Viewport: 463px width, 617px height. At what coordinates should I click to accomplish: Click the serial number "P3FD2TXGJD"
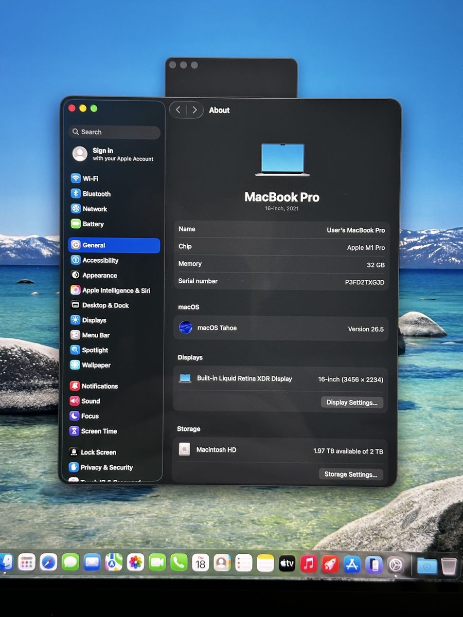click(x=365, y=282)
